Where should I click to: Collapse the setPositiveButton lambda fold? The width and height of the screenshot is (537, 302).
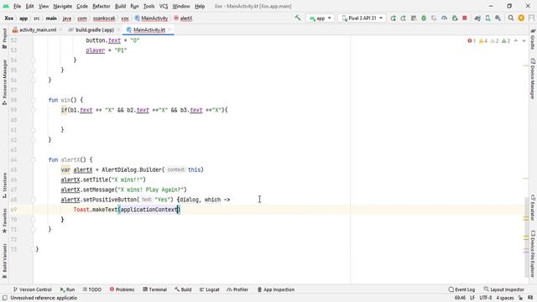click(34, 200)
